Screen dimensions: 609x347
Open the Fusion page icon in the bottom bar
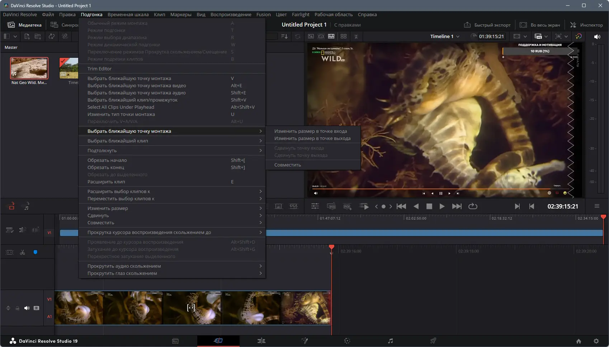coord(304,341)
